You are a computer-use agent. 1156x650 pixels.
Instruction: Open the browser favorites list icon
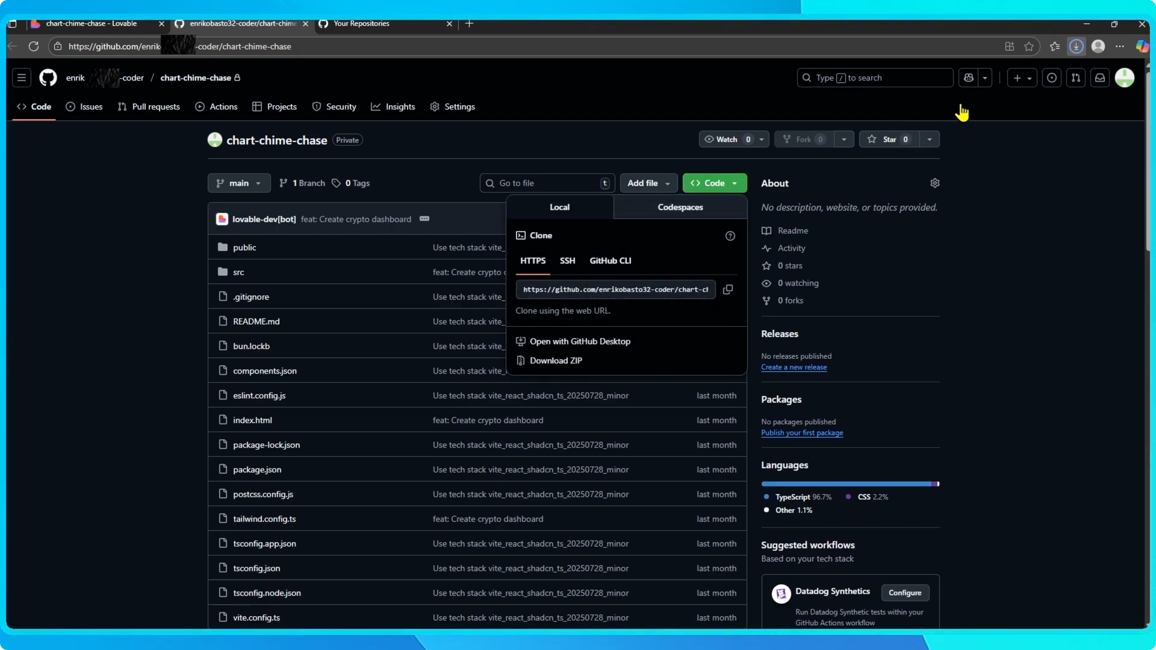[x=1055, y=46]
